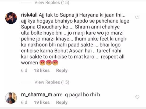Click the 'respect all' text in risk4all's comment
Image resolution: width=146 pixels, height=109 pixels.
coord(113,57)
